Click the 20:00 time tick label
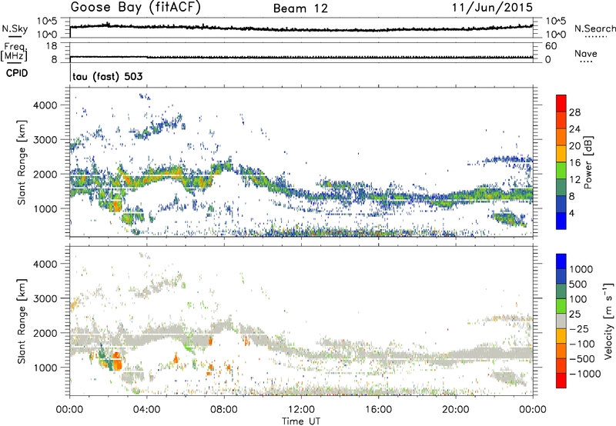Viewport: 616px width, 426px height. pyautogui.click(x=455, y=410)
